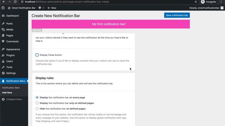Click the Collapse menu arrow icon

point(3,99)
